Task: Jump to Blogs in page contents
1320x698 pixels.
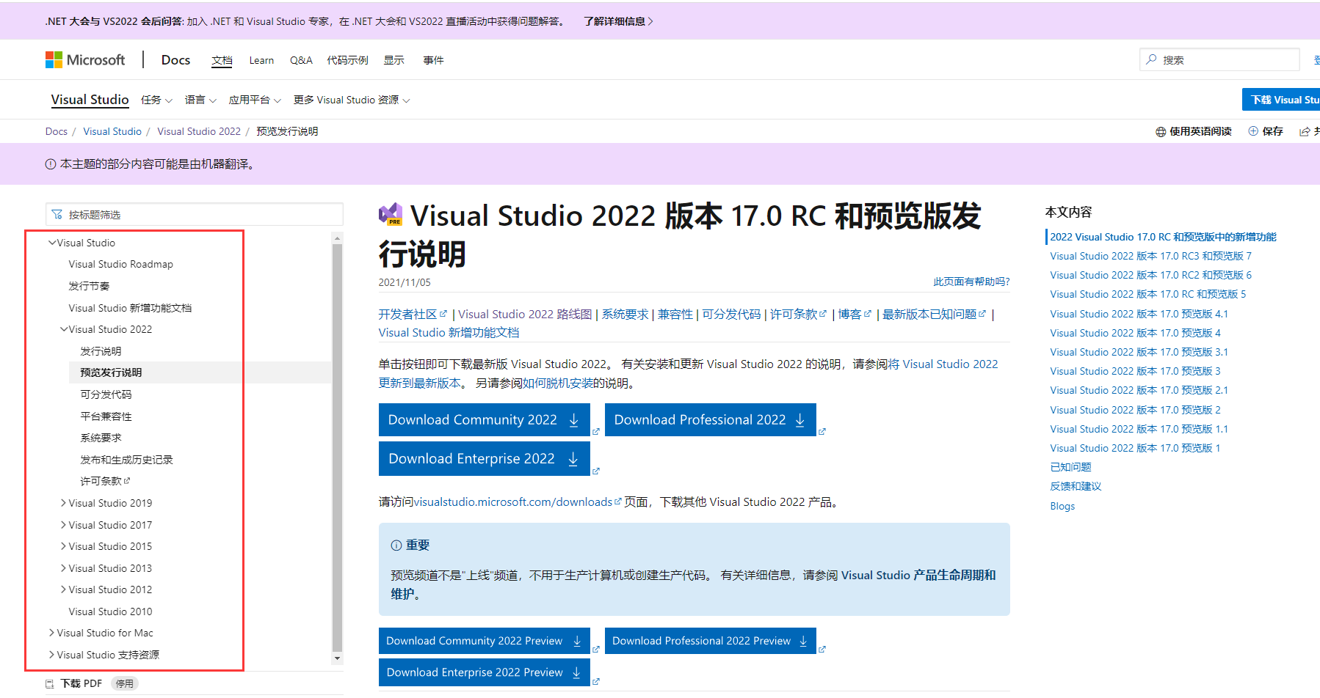Action: click(1062, 506)
